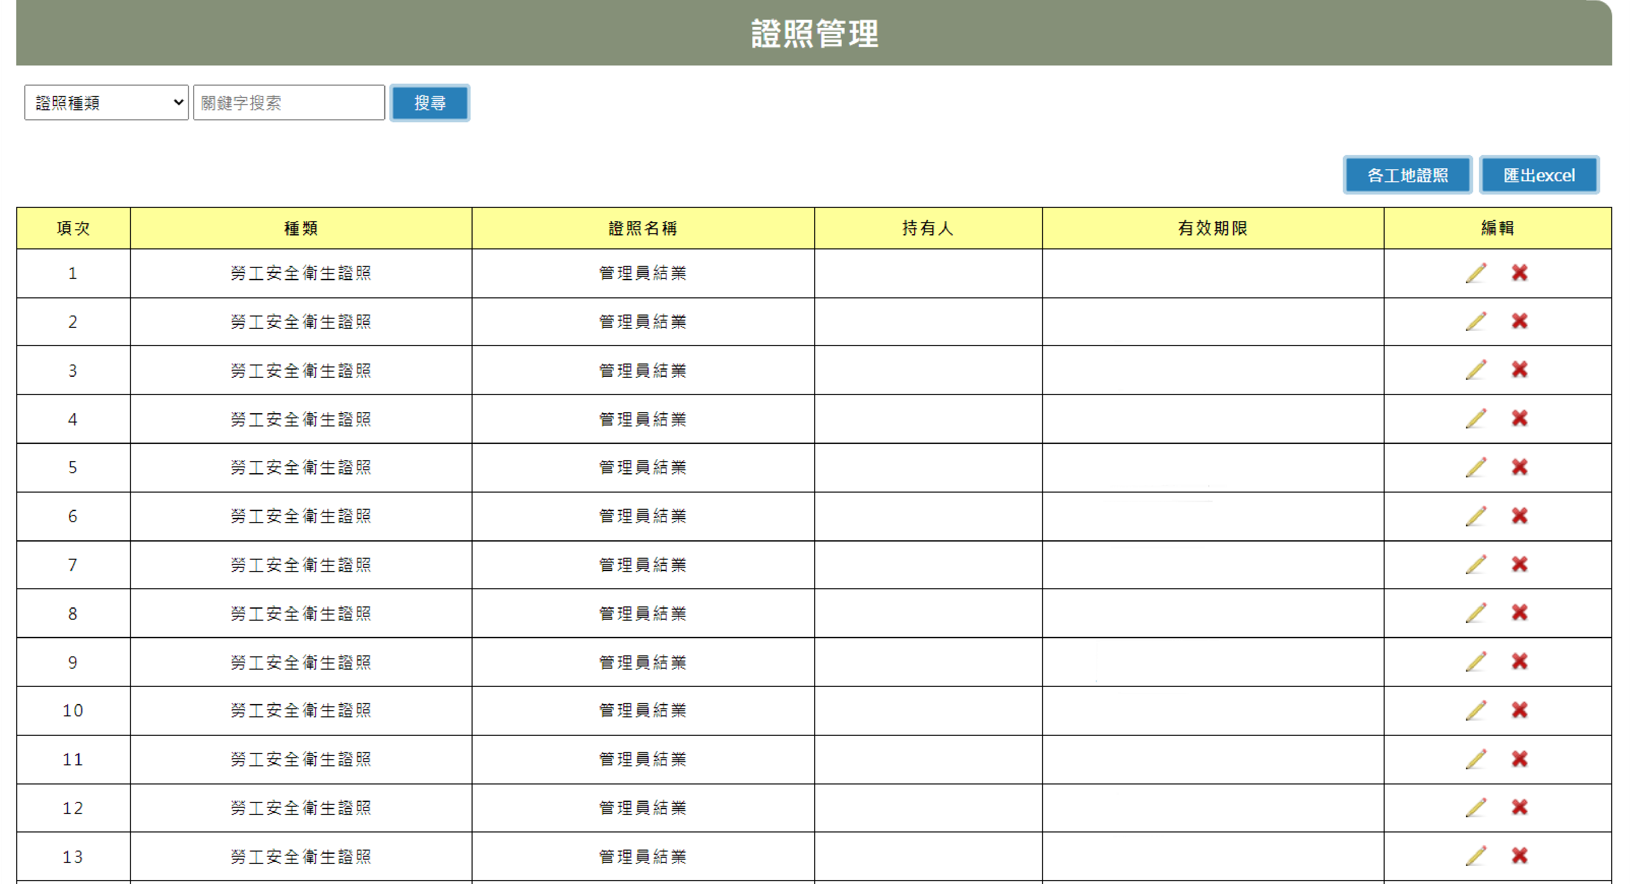The width and height of the screenshot is (1630, 884).
Task: Select 勞工安全衛生證照 cell in row 13
Action: point(301,857)
